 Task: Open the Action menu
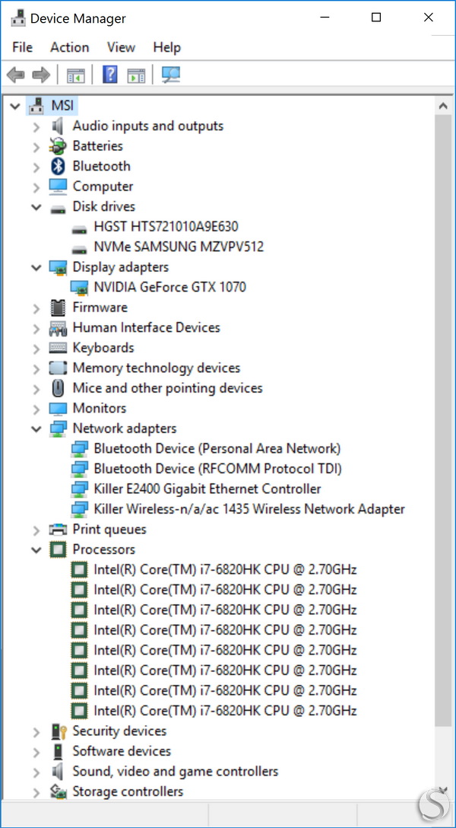[x=70, y=47]
